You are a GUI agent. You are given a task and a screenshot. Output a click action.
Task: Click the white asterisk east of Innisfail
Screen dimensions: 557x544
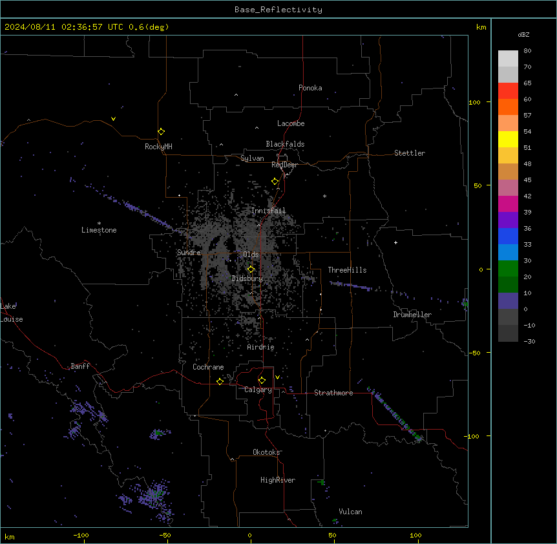pyautogui.click(x=324, y=196)
